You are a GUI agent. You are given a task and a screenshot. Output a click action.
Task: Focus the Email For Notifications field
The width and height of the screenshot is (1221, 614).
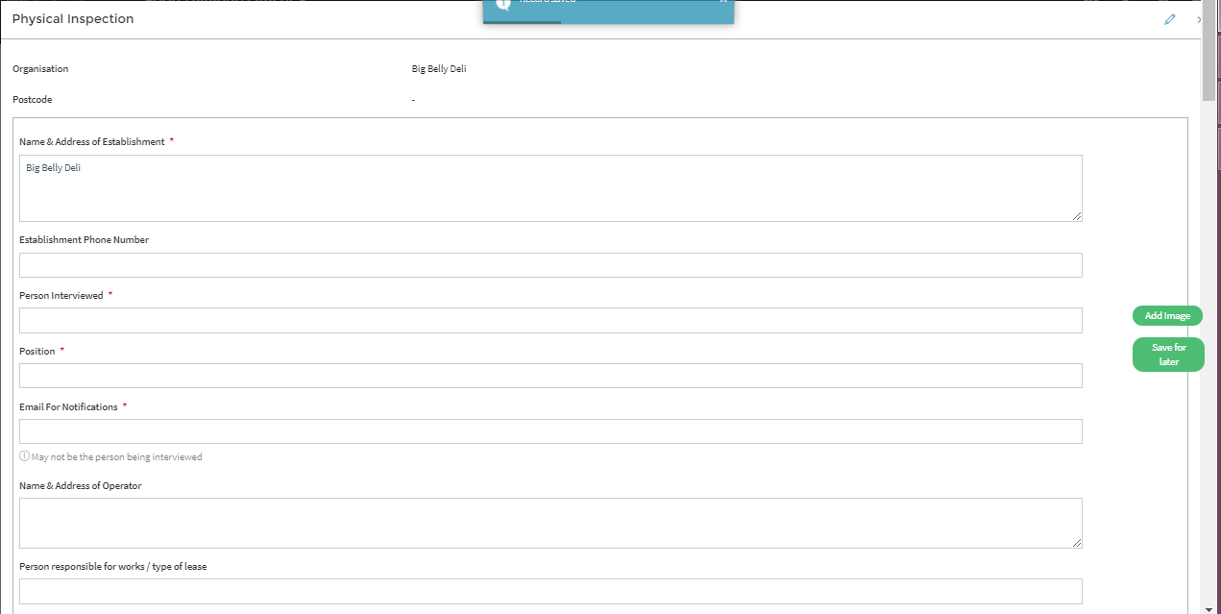549,431
